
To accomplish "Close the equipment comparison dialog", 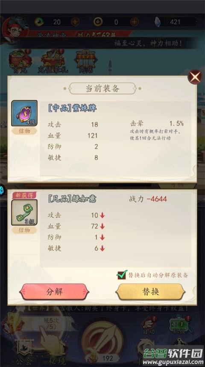I will coord(195,77).
